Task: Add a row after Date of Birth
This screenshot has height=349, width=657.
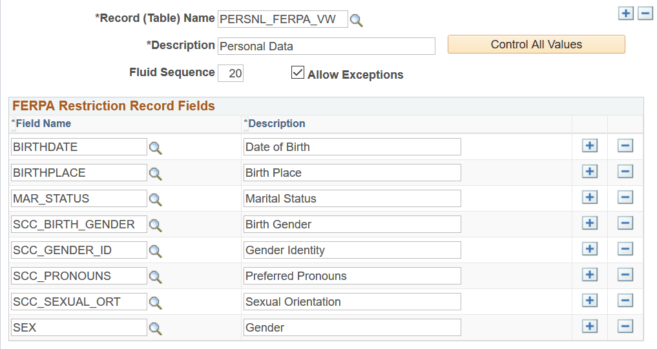Action: (x=589, y=146)
